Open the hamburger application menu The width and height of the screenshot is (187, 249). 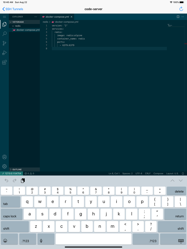coord(5,17)
